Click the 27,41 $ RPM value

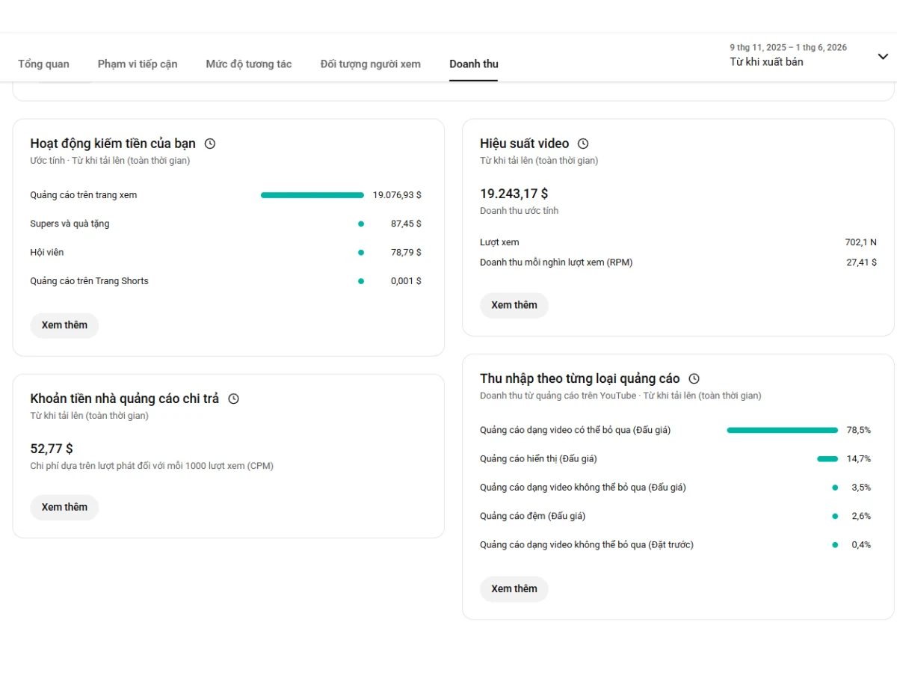862,262
